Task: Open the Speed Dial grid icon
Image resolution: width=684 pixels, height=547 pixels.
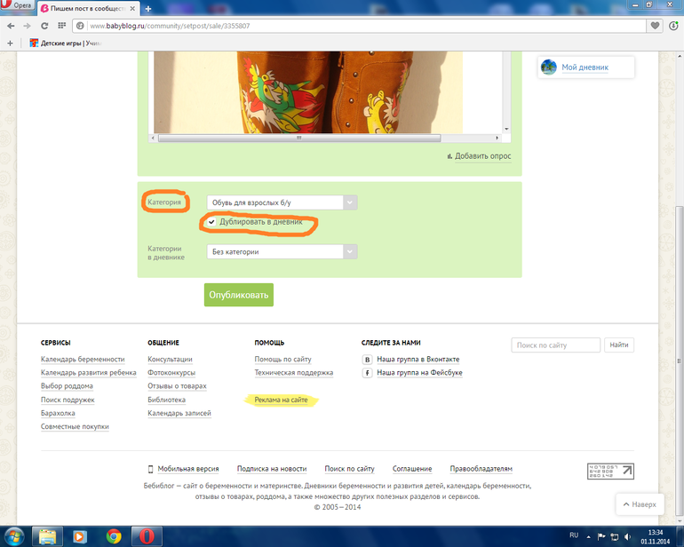Action: [61, 26]
